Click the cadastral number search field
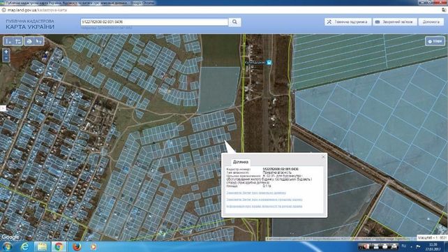448x252 pixels. pyautogui.click(x=154, y=22)
